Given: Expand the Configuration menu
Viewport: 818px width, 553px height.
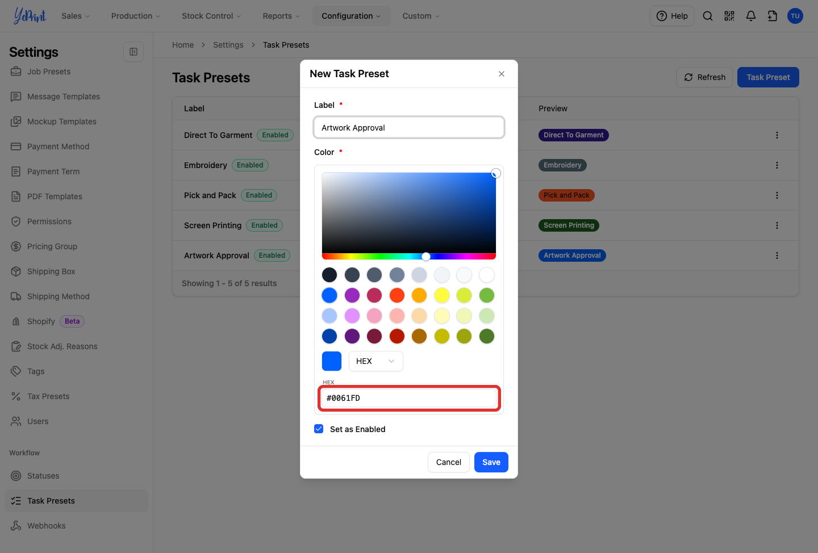Looking at the screenshot, I should [351, 16].
